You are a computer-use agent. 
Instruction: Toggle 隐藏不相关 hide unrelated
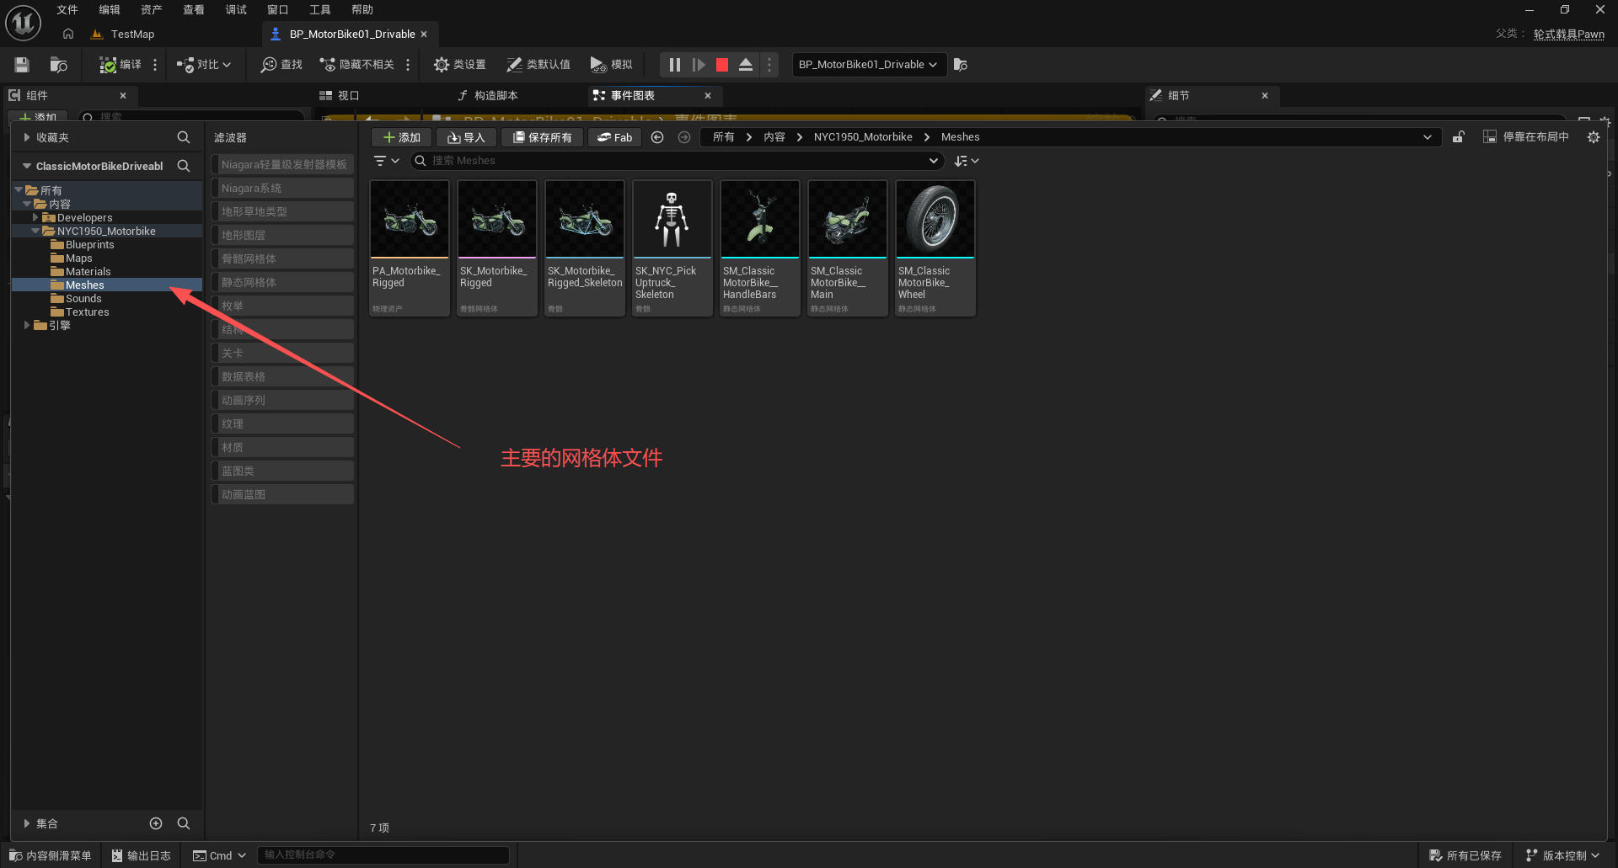tap(356, 65)
